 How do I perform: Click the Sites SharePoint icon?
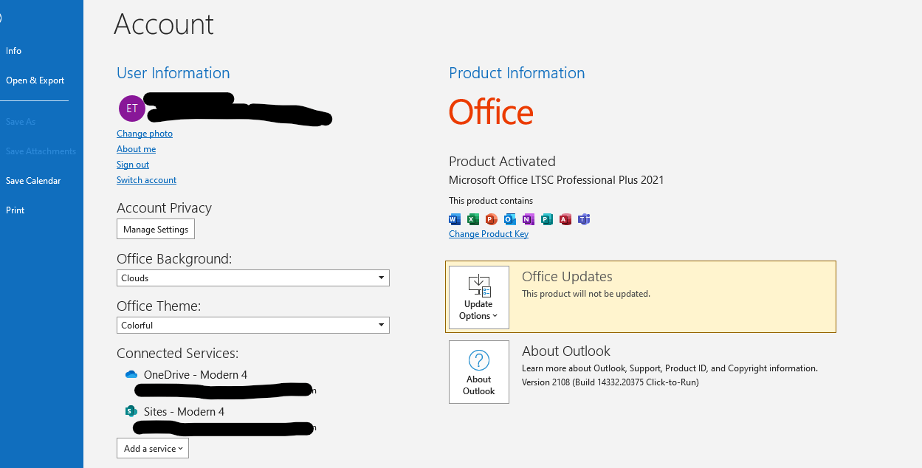click(x=131, y=411)
